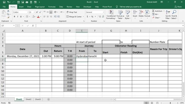Click the Tell me what you want to do box

130,7
